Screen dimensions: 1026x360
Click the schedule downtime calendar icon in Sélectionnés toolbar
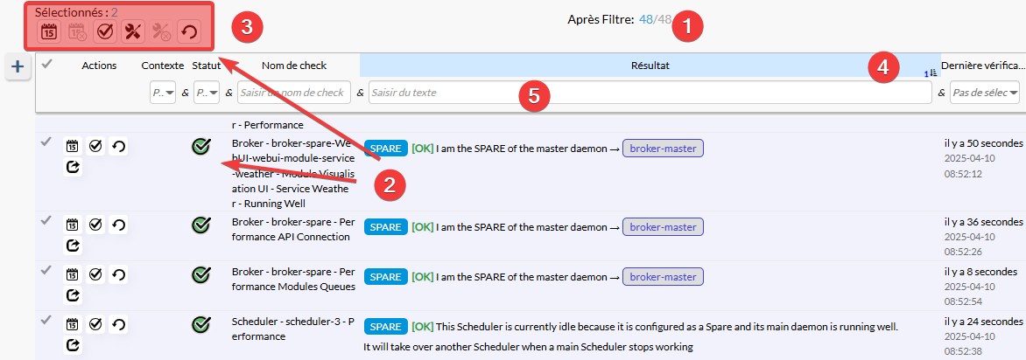(x=49, y=32)
